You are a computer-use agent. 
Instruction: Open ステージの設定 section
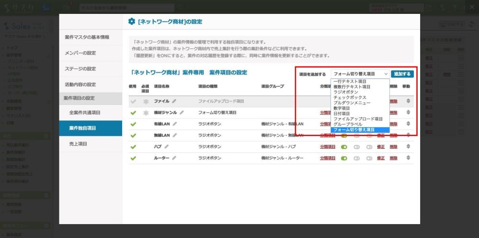[x=91, y=69]
